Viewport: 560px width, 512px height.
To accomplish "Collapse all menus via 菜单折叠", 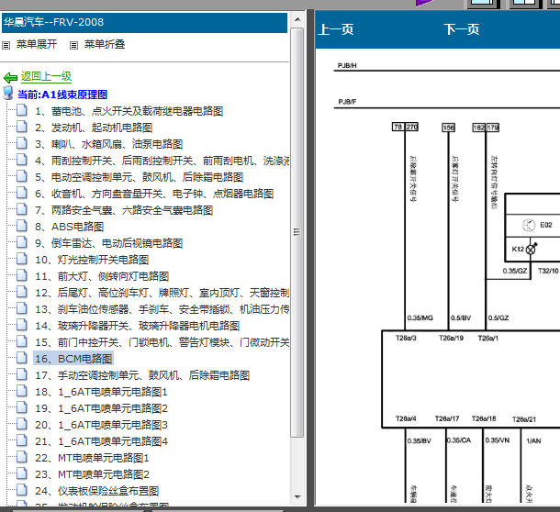I will tap(105, 44).
